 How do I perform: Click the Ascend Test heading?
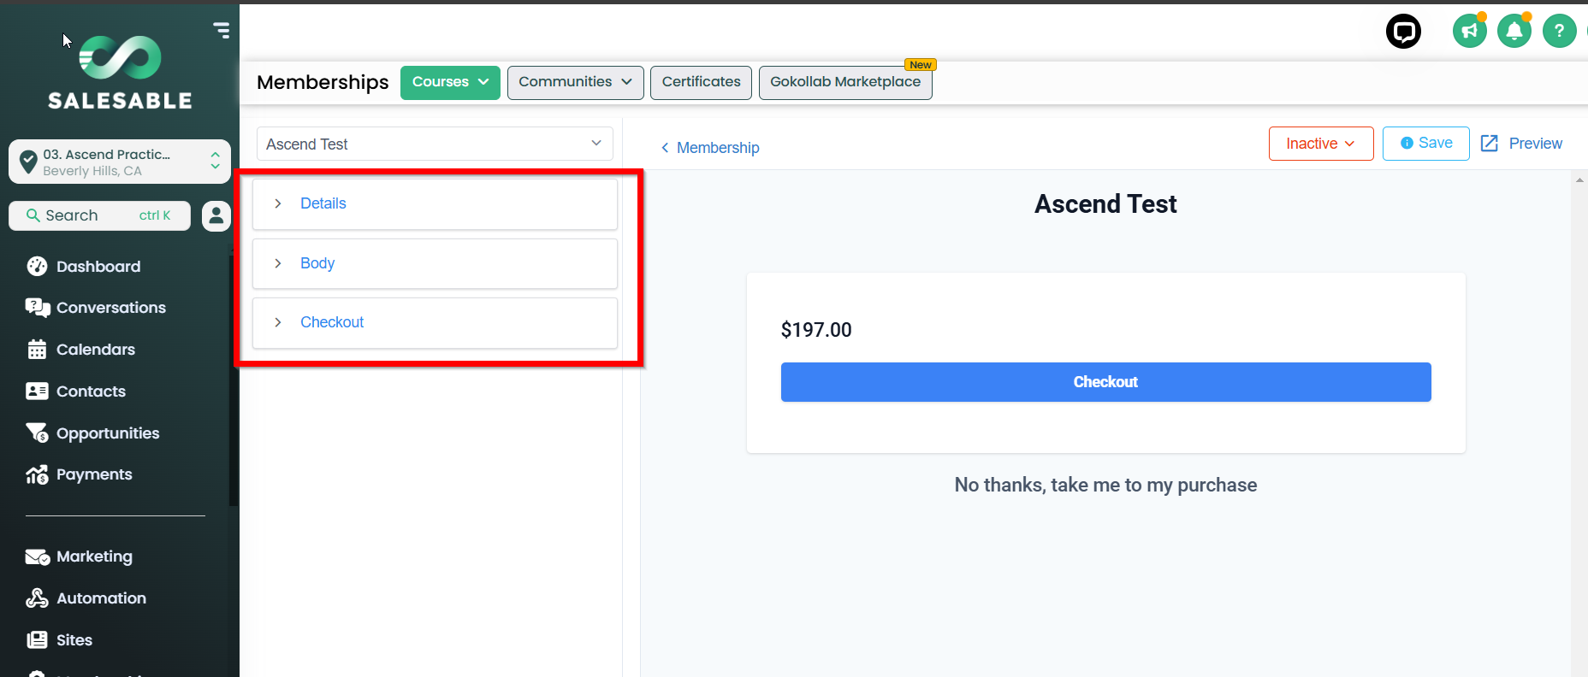(x=1105, y=204)
